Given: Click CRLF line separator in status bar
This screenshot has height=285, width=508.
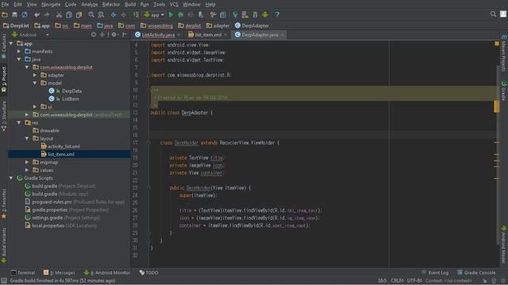Looking at the screenshot, I should (x=397, y=281).
